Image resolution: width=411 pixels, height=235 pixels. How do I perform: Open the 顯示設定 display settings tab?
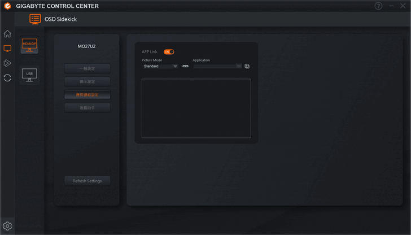click(x=88, y=81)
